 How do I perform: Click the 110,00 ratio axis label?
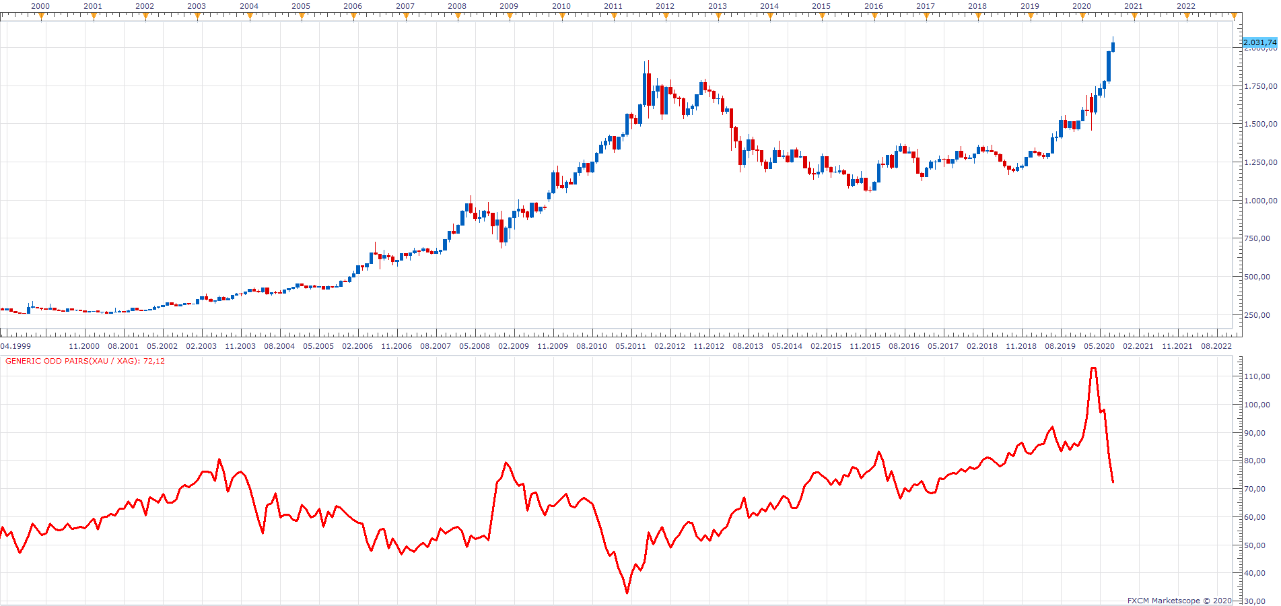[1257, 376]
